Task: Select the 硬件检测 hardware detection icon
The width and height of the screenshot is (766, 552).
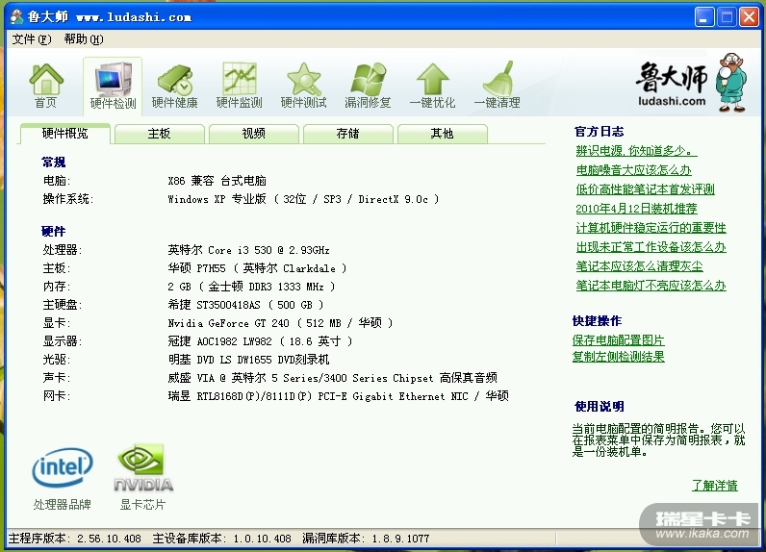Action: click(x=113, y=86)
